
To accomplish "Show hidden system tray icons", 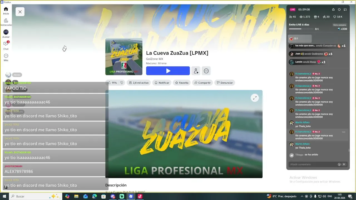I will pyautogui.click(x=302, y=196).
